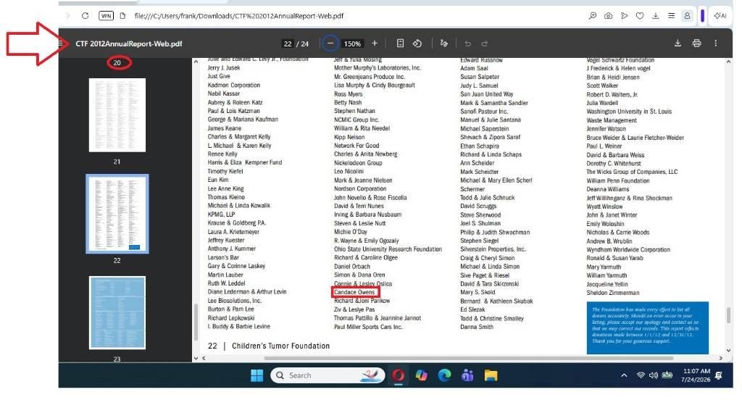Open Copilot from the taskbar

tap(421, 375)
